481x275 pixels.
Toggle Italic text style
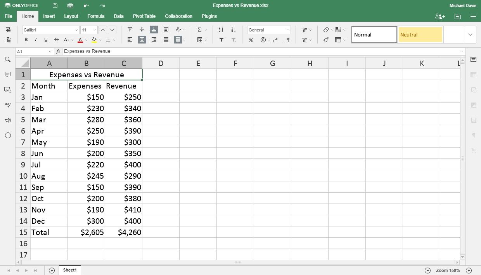[36, 40]
